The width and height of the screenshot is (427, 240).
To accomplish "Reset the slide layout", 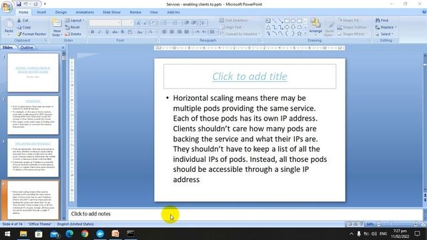I will pyautogui.click(x=73, y=27).
